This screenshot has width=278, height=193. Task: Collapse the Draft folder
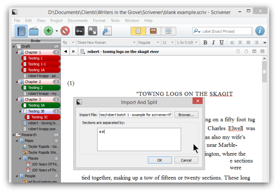click(x=14, y=47)
